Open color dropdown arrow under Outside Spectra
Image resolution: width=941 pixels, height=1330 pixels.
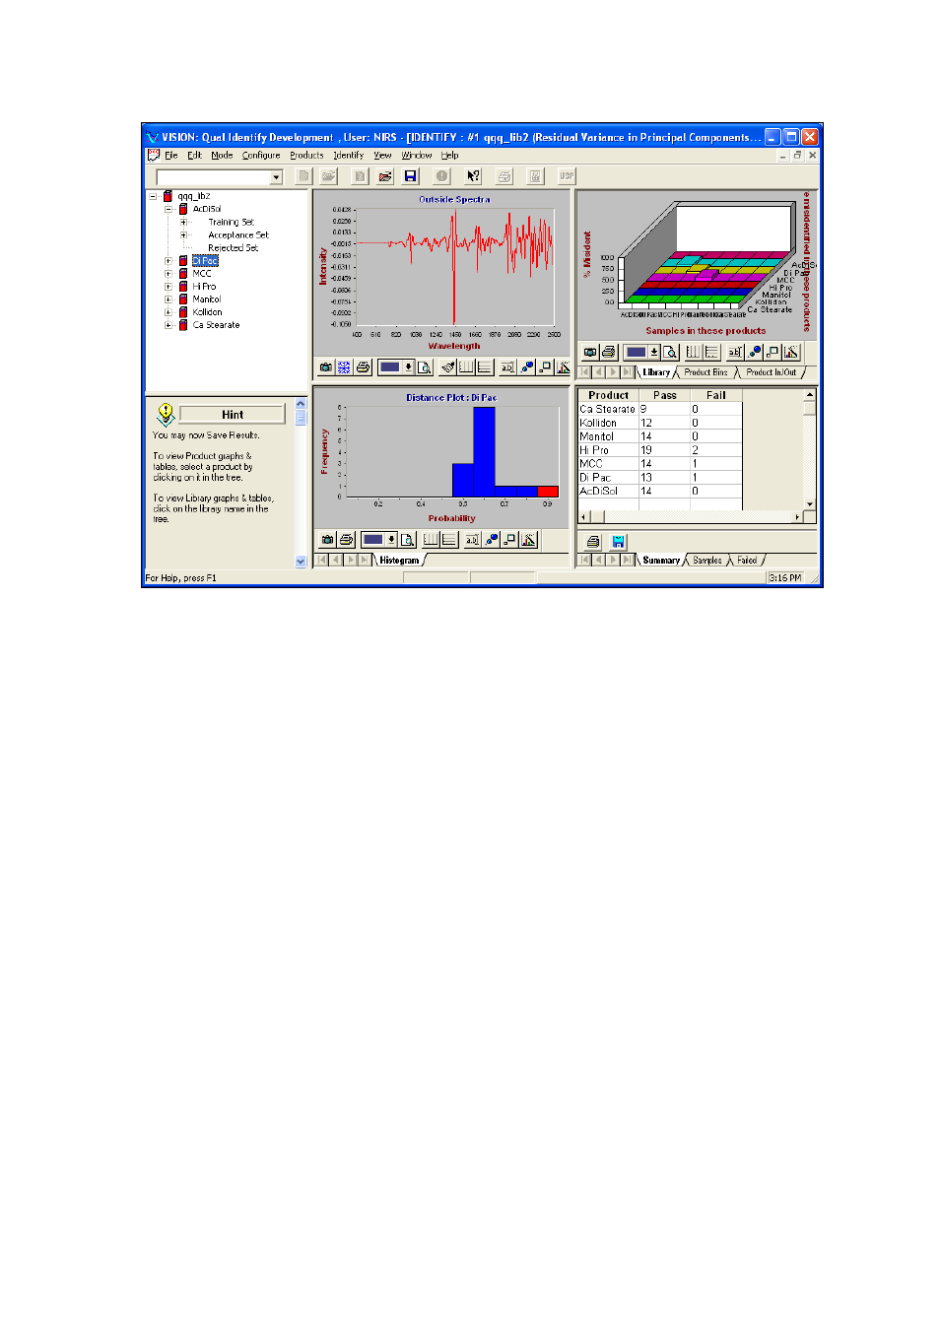[x=408, y=367]
